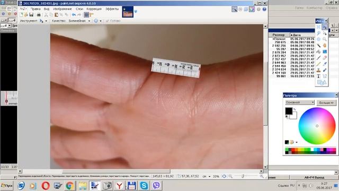Undo the last action

(x=74, y=15)
